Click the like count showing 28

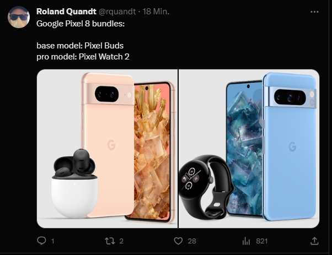click(192, 241)
